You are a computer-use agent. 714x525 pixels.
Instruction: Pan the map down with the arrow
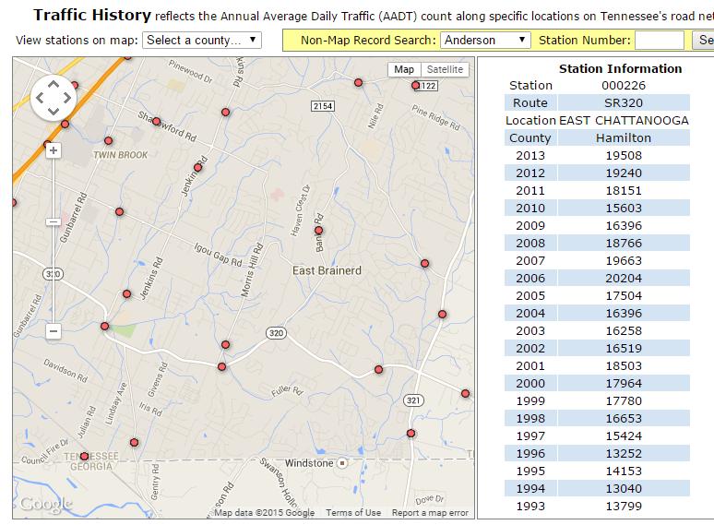[x=54, y=111]
